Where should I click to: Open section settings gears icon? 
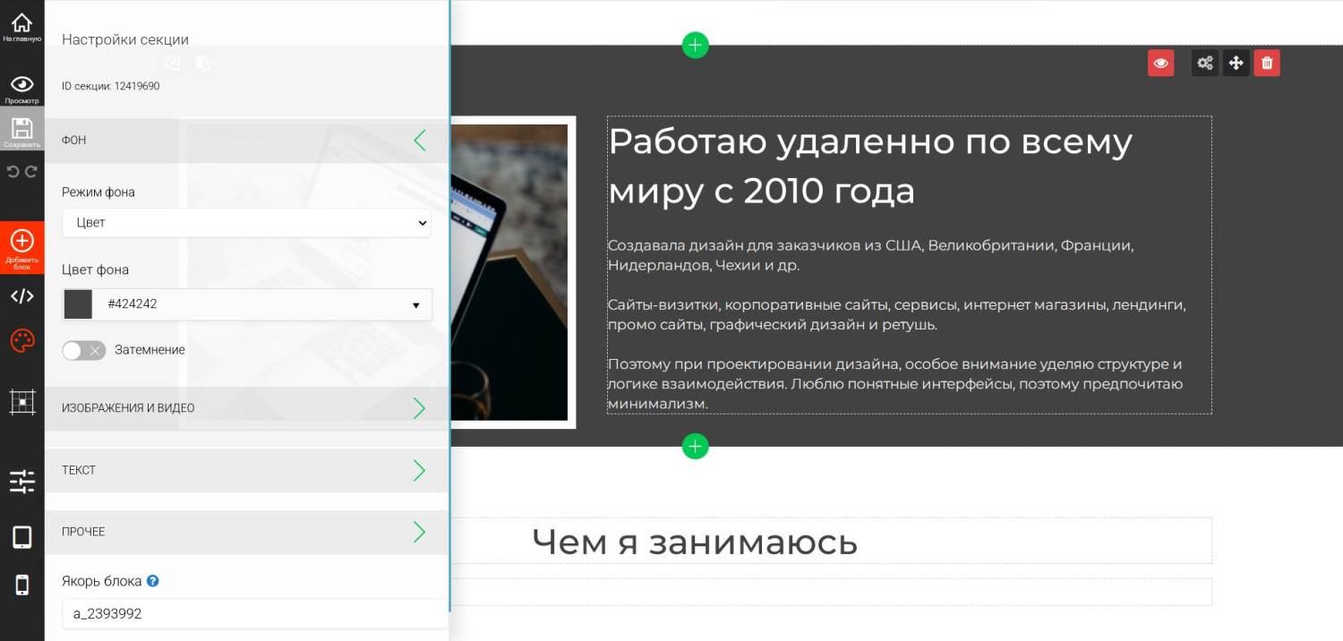(1205, 63)
